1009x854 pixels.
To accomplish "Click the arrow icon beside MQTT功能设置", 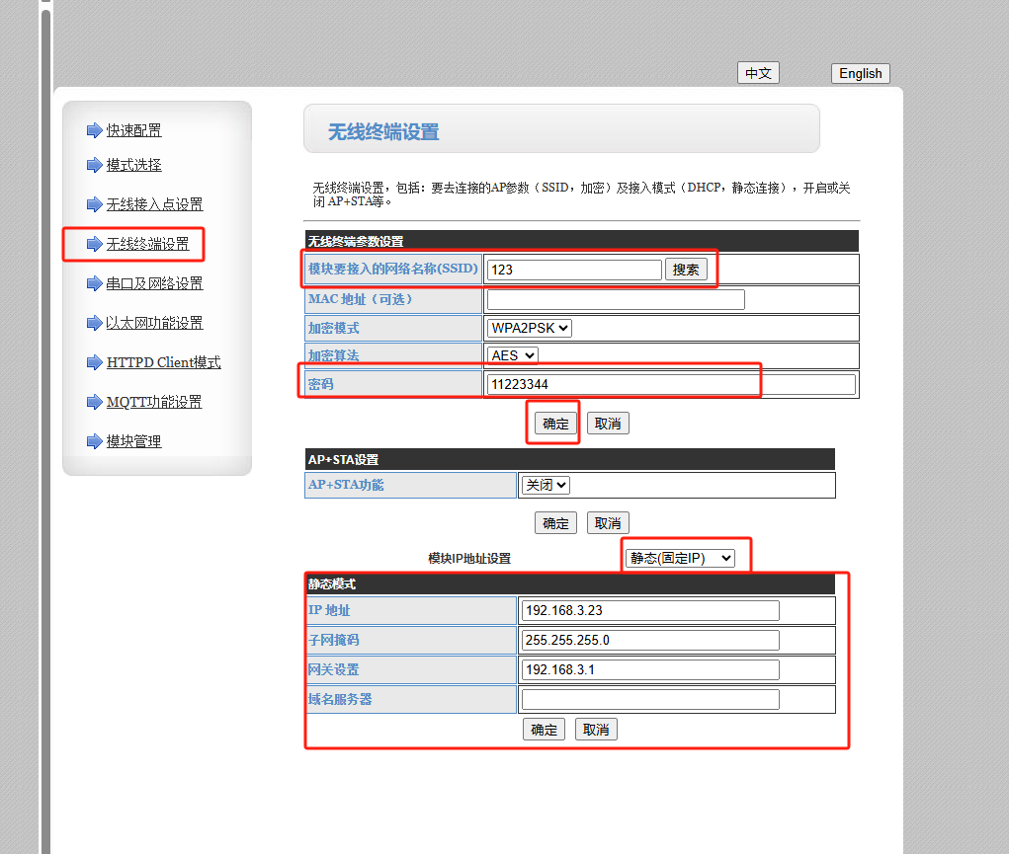I will pos(94,402).
